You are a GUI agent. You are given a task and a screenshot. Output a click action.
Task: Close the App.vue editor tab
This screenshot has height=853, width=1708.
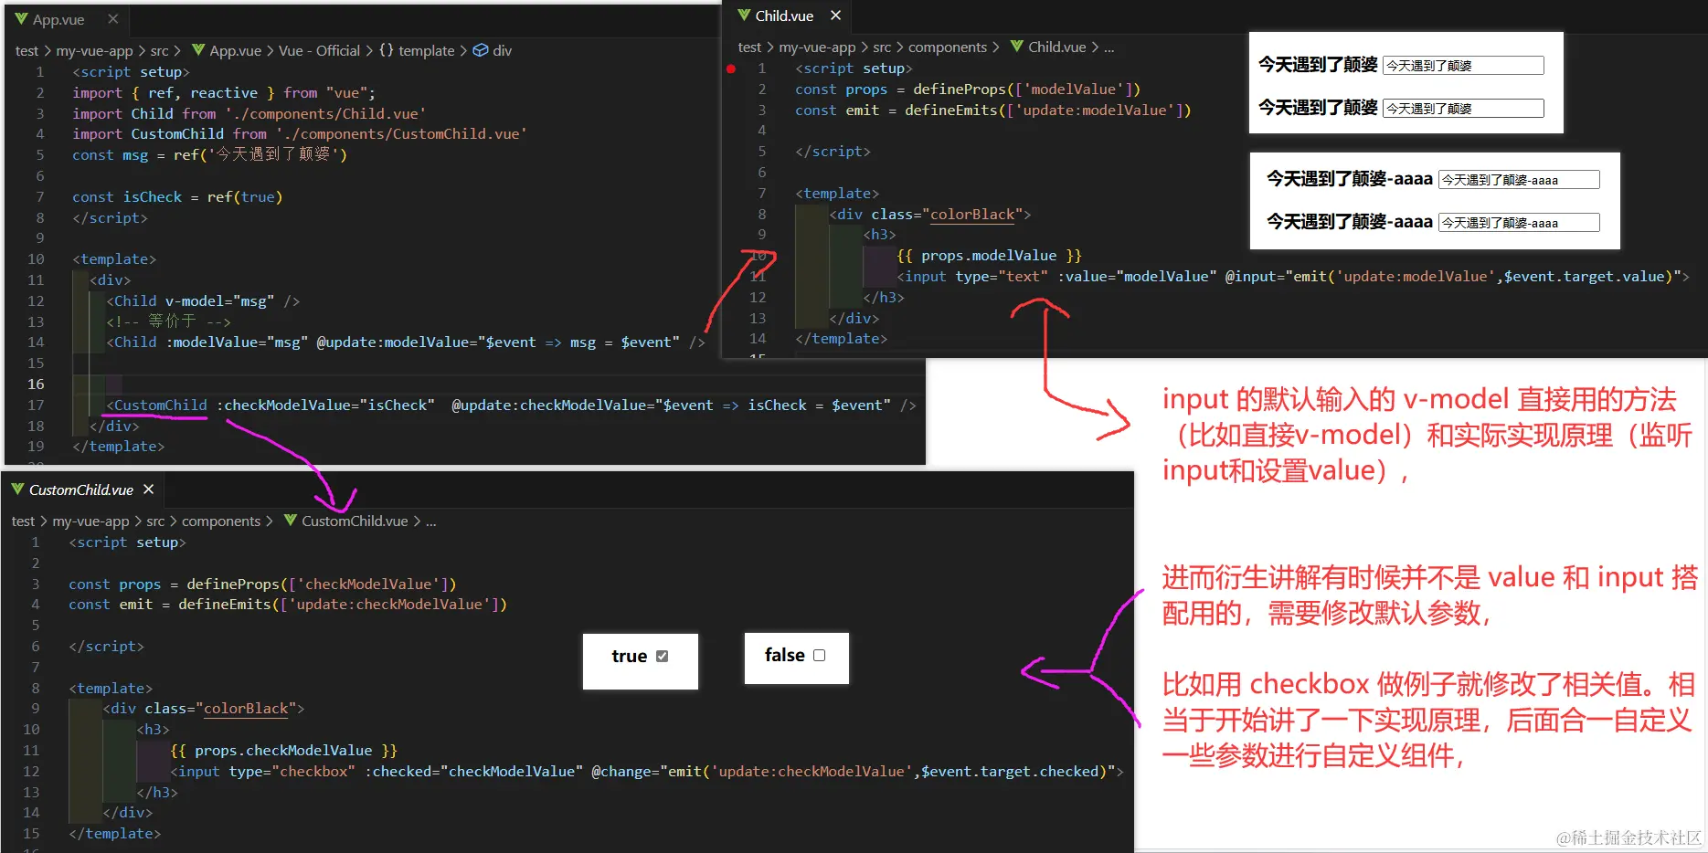(112, 19)
